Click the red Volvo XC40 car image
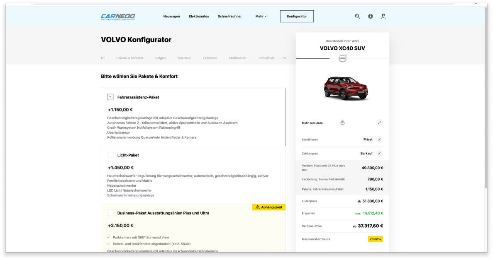This screenshot has height=260, width=493. tap(342, 88)
